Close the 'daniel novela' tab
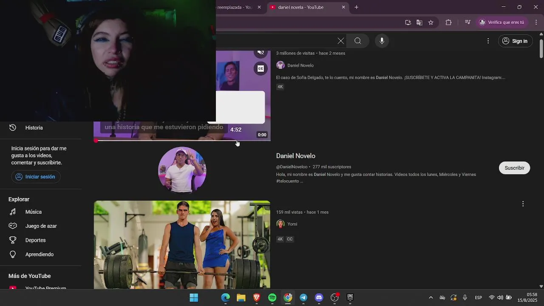 click(x=343, y=7)
